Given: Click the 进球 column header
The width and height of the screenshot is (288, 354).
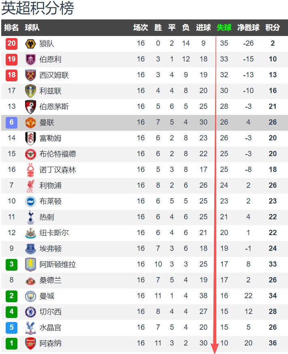Looking at the screenshot, I should pyautogui.click(x=203, y=28).
